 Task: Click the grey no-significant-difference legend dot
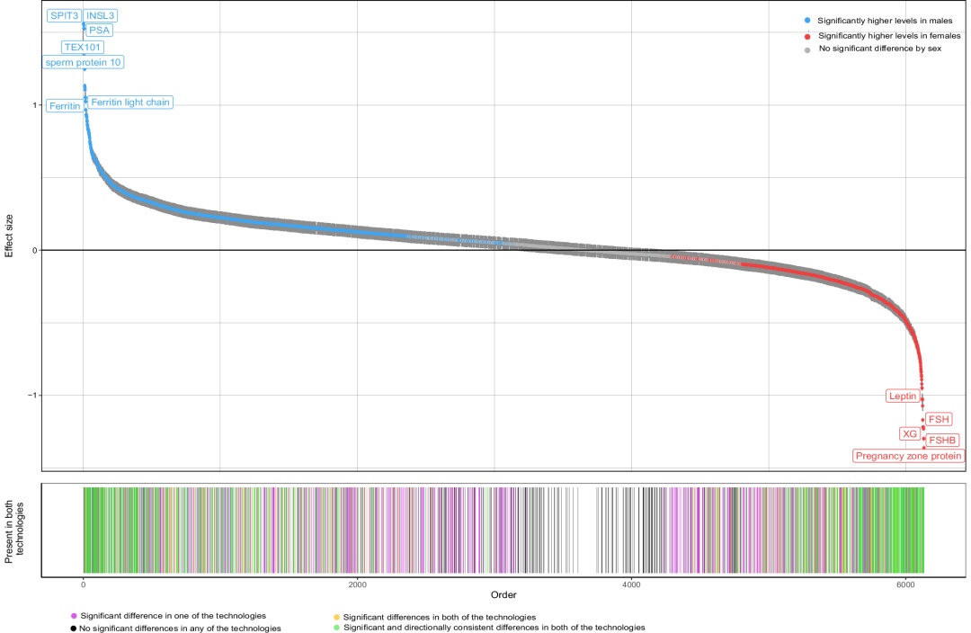coord(807,49)
